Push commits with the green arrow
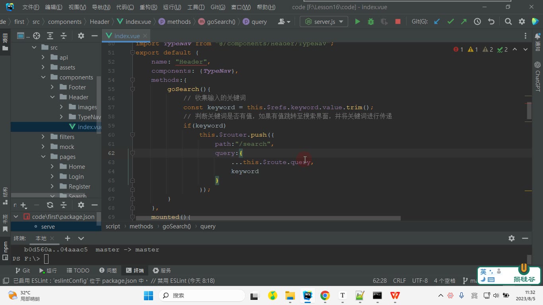 pos(464,22)
